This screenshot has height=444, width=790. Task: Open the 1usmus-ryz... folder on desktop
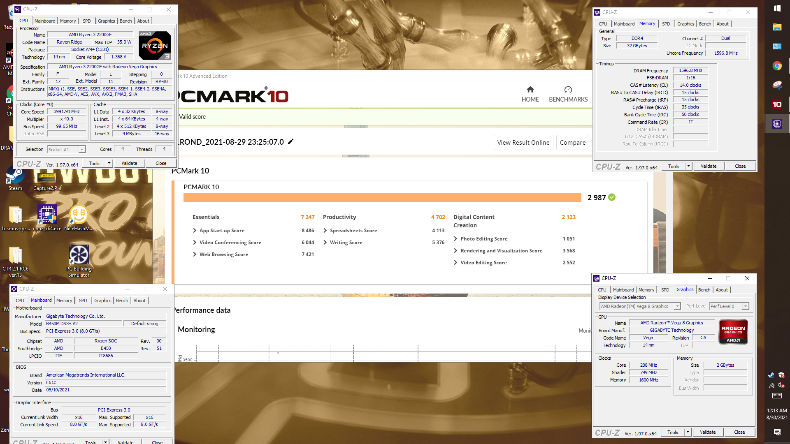click(16, 218)
